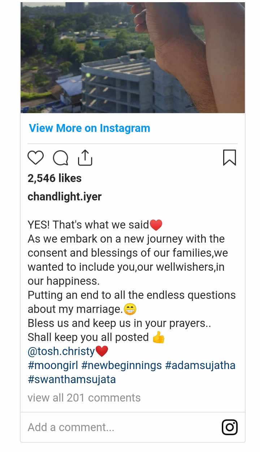Open the #adamsujatha hashtag
Image resolution: width=260 pixels, height=452 pixels.
[x=200, y=365]
